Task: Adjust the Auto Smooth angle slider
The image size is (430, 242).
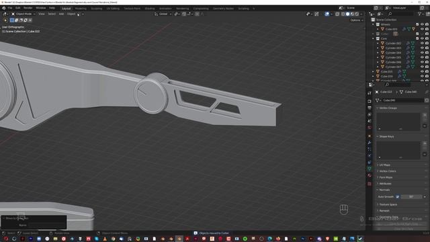Action: tap(411, 197)
